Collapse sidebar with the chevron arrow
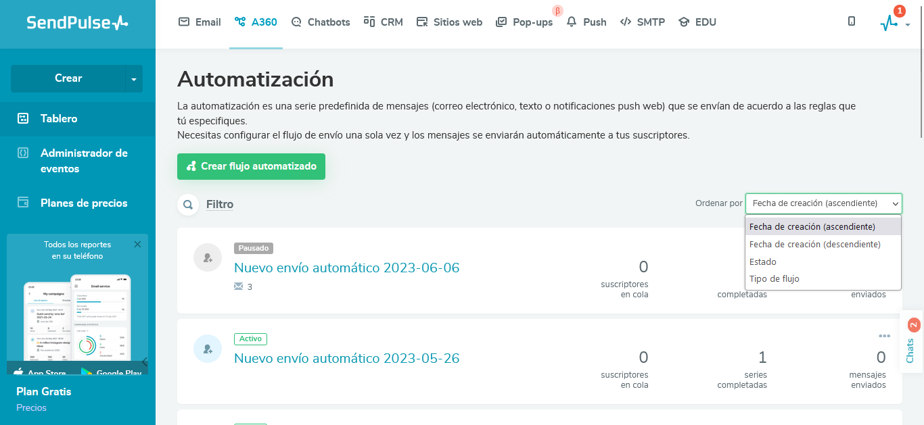 click(145, 361)
